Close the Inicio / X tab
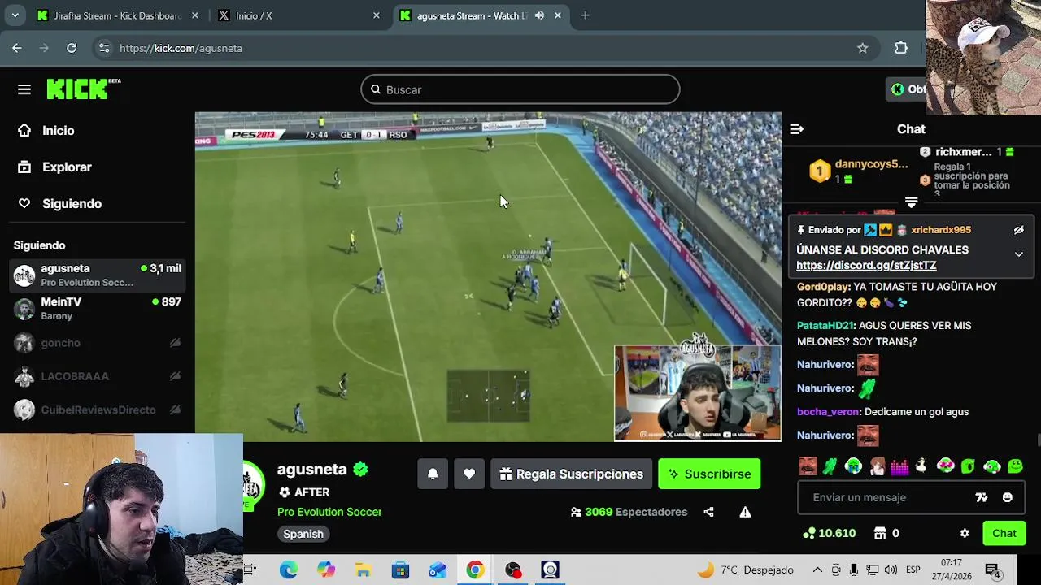Screen dimensions: 1041x585 click(376, 15)
